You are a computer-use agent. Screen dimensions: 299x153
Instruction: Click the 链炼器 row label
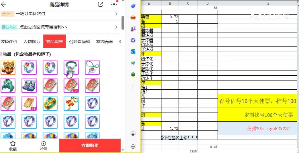151,44
